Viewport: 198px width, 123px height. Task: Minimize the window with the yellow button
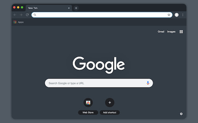pyautogui.click(x=18, y=7)
